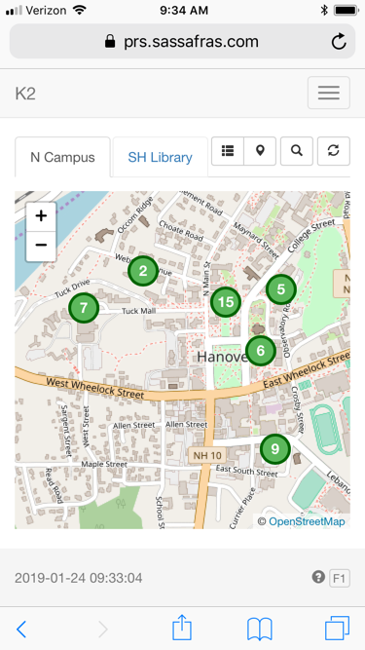
Task: Tap the Safari share icon
Action: point(182,628)
